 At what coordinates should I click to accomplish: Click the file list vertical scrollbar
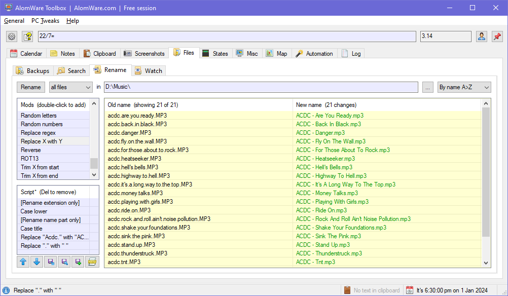pos(486,172)
